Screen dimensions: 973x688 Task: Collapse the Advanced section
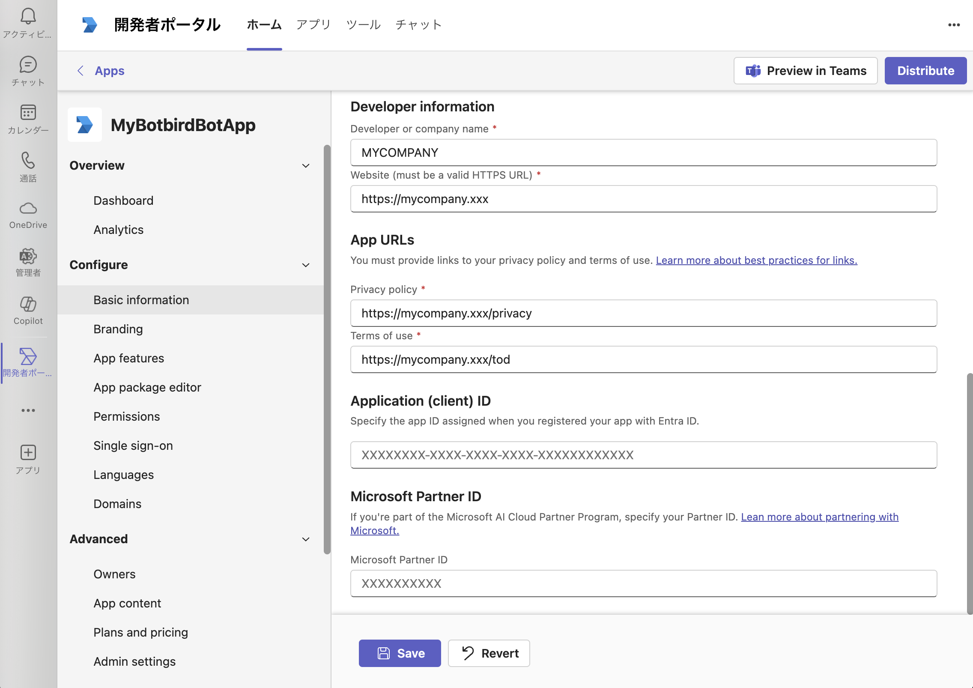(x=306, y=539)
